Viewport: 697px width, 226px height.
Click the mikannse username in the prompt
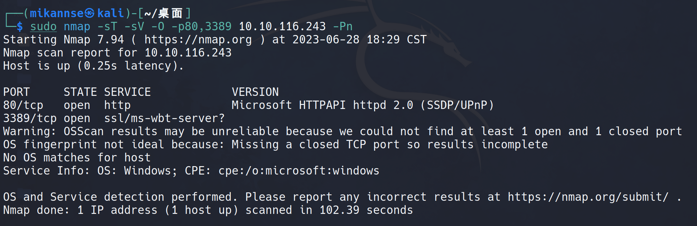57,13
